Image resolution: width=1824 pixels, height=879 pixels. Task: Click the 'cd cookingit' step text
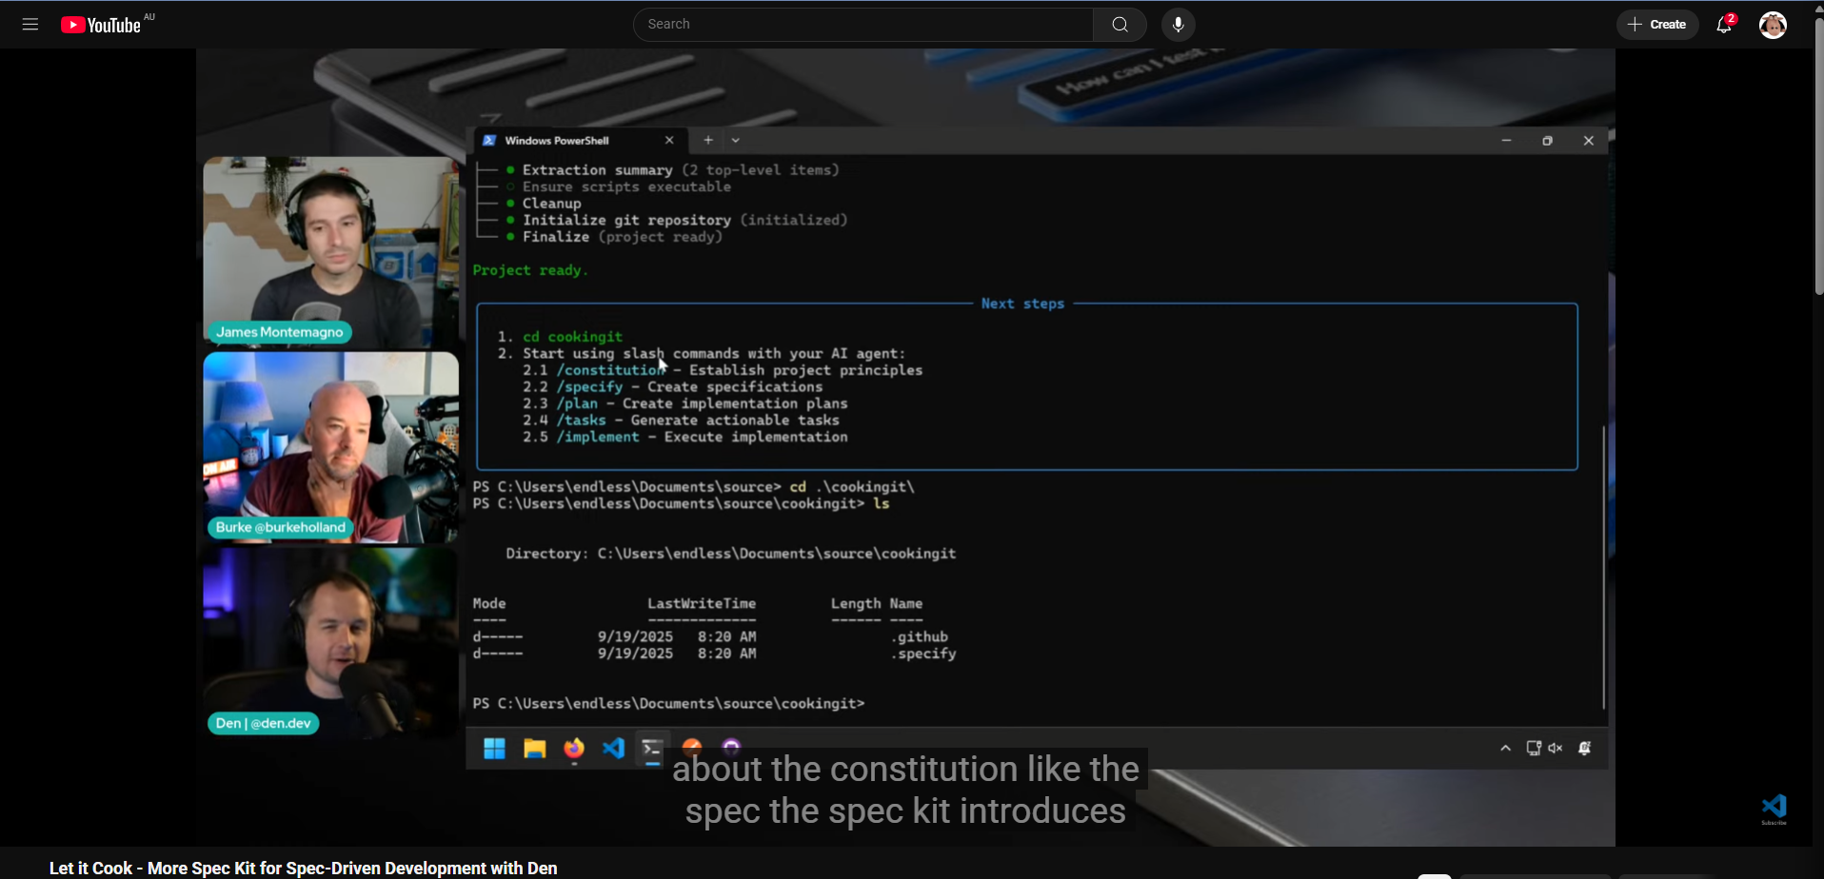(573, 337)
